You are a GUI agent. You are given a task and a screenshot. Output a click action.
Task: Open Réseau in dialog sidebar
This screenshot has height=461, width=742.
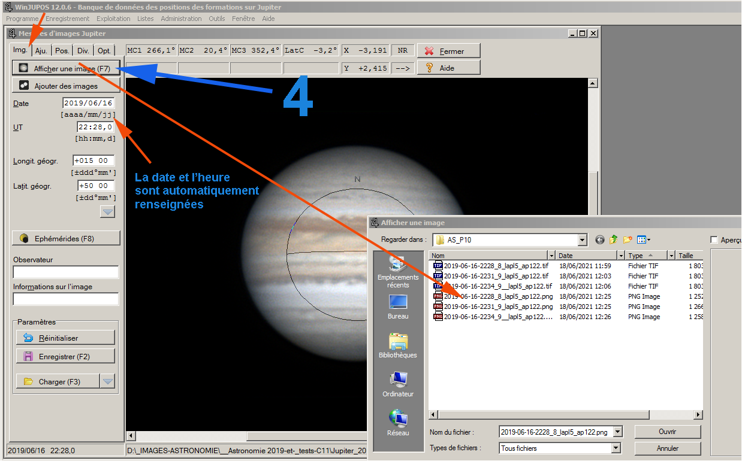click(x=398, y=422)
